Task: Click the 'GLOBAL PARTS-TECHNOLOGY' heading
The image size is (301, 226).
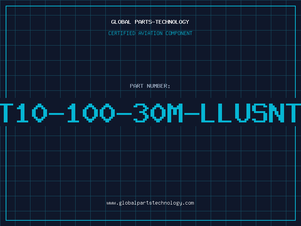Action: 150,22
